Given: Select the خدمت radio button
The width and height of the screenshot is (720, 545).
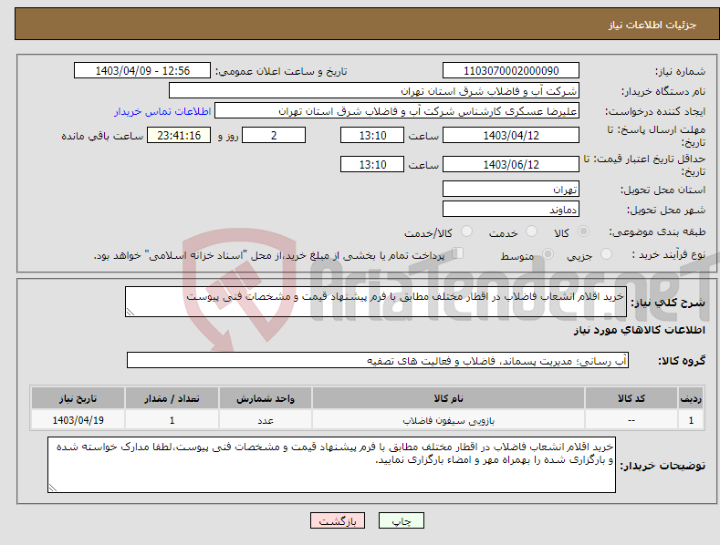Looking at the screenshot, I should [x=531, y=231].
